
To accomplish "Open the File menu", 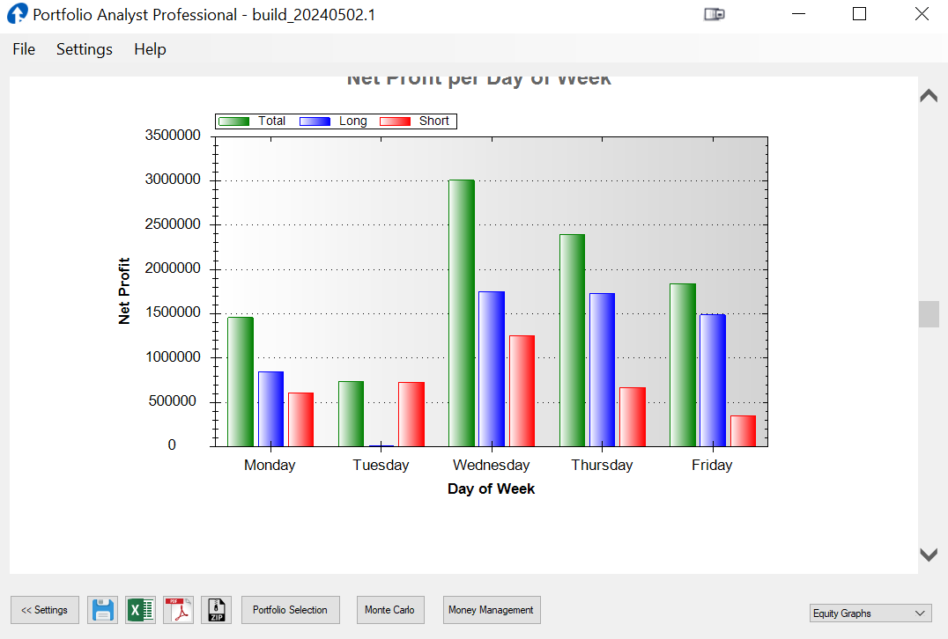I will point(24,49).
